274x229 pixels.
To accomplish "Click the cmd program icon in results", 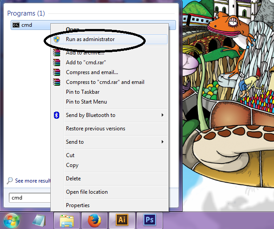I will [16, 25].
